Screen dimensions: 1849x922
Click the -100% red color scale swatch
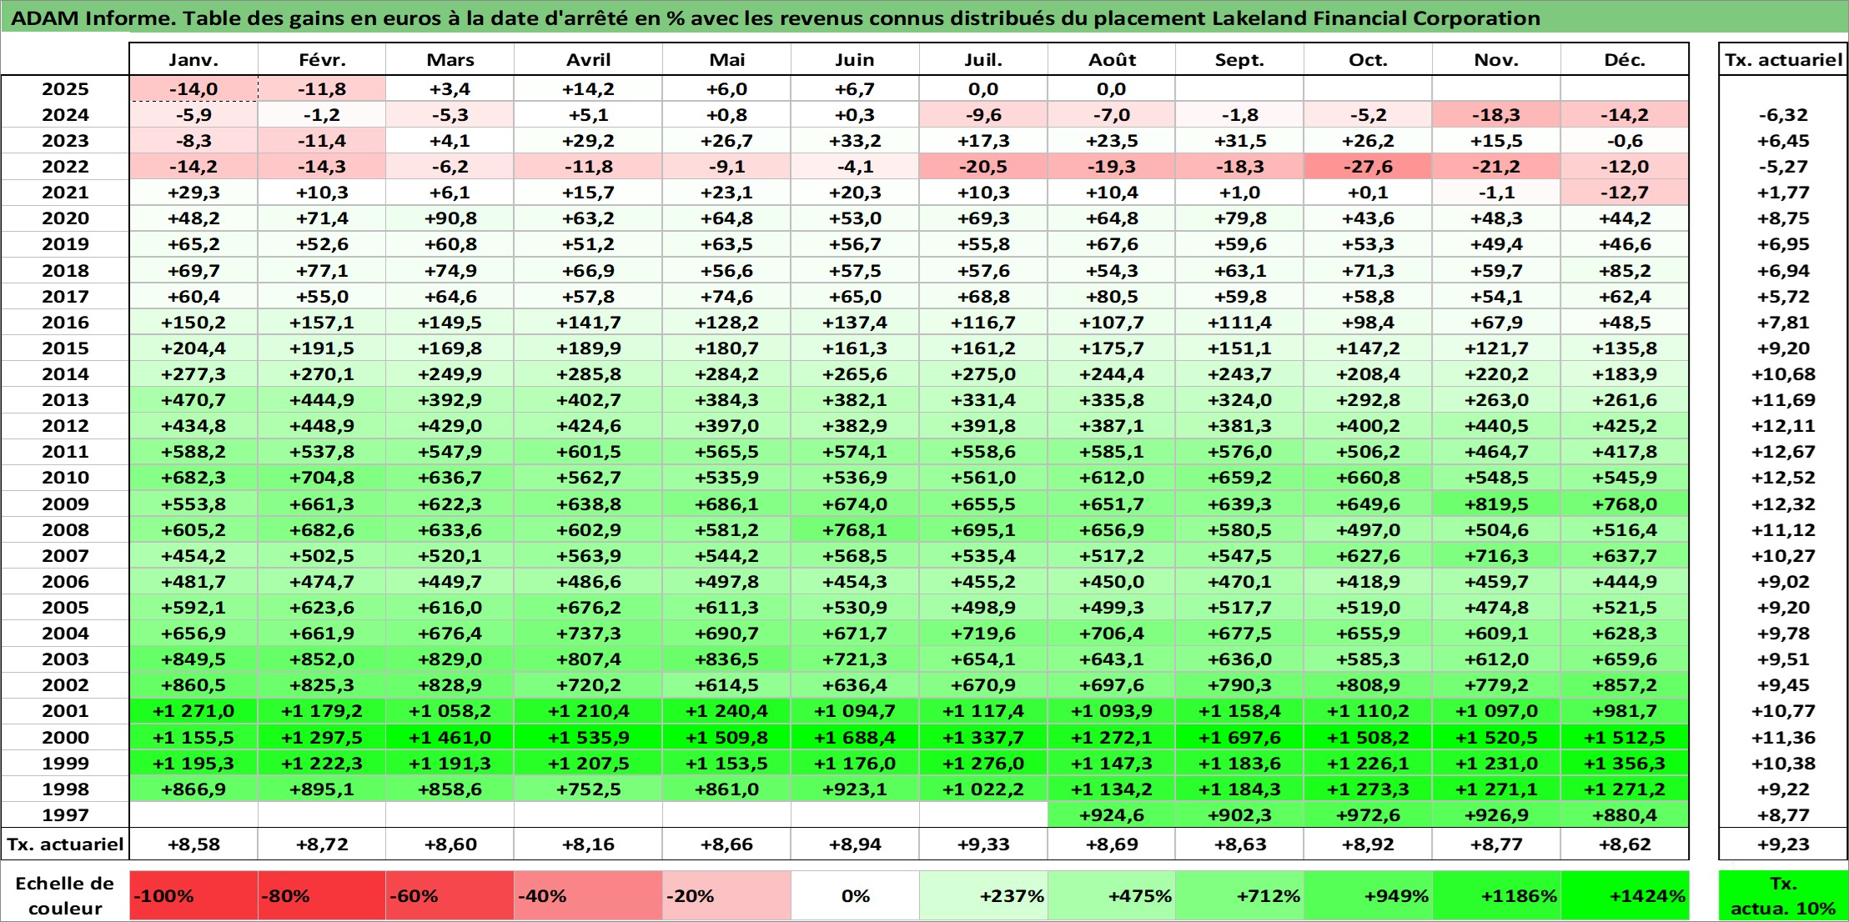193,895
